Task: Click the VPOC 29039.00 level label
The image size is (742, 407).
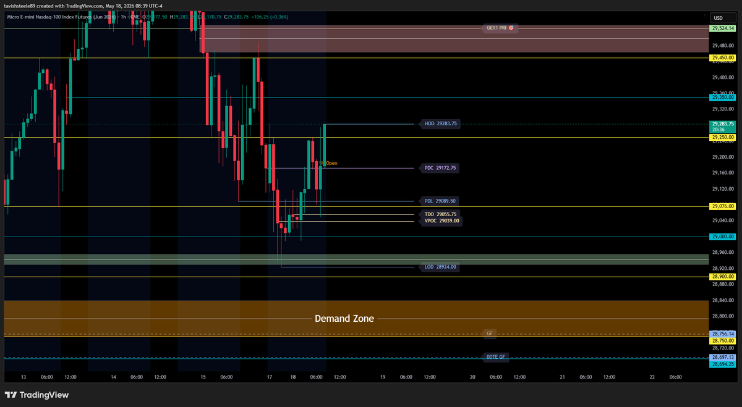Action: tap(441, 220)
